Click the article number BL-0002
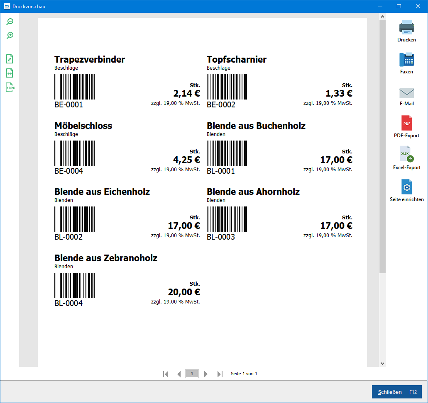 click(x=68, y=237)
